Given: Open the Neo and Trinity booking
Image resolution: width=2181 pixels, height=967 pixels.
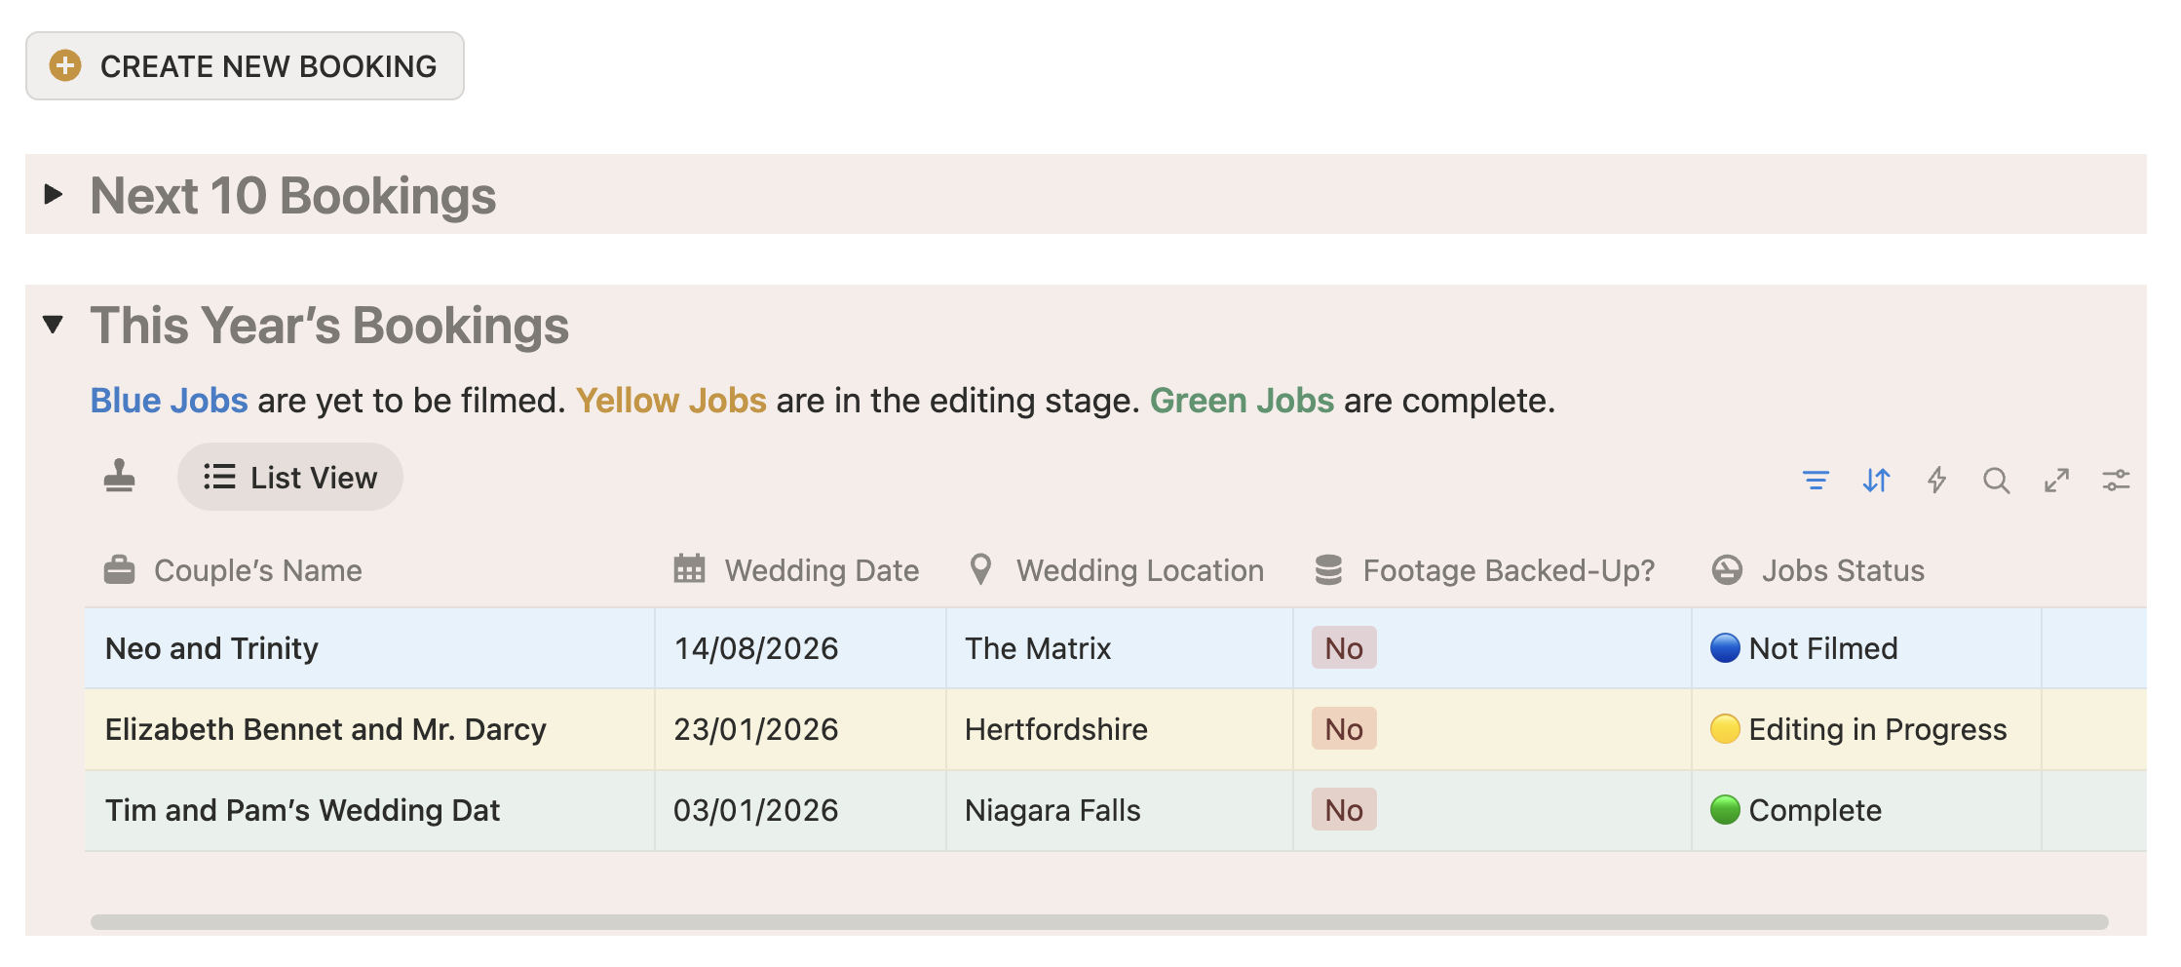Looking at the screenshot, I should coord(212,648).
